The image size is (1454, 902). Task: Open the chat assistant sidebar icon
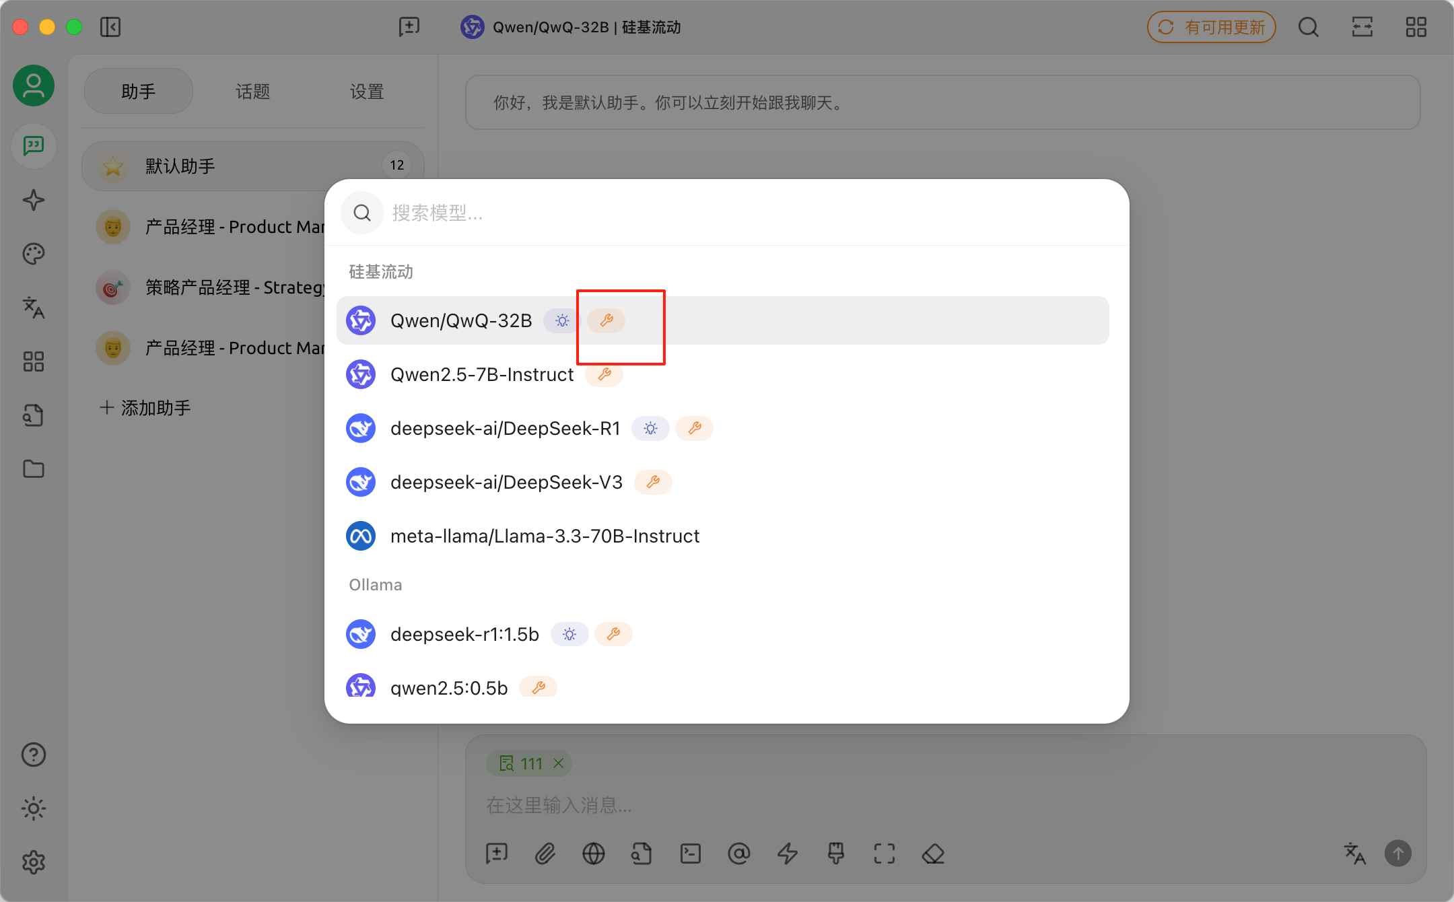[x=34, y=146]
